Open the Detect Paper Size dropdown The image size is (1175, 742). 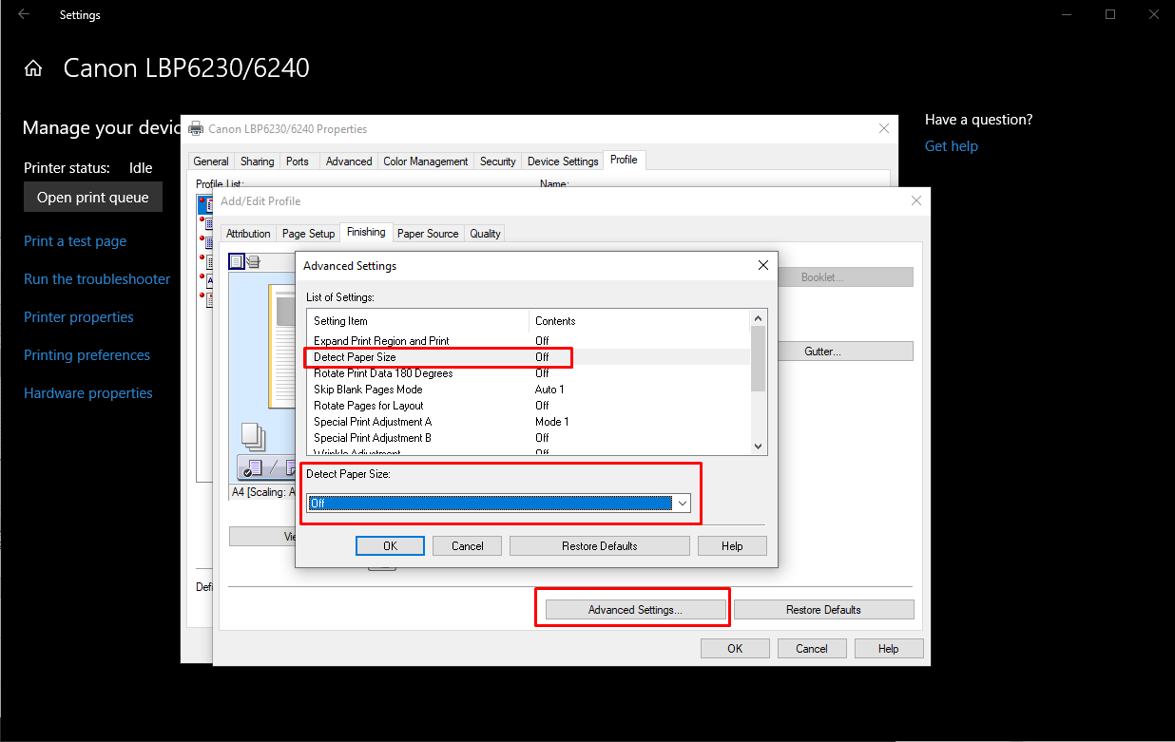pos(682,504)
